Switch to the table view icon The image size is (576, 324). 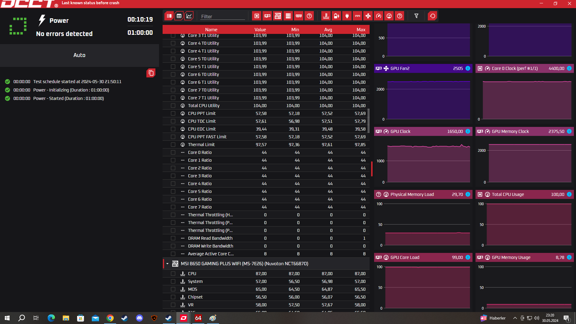point(179,16)
